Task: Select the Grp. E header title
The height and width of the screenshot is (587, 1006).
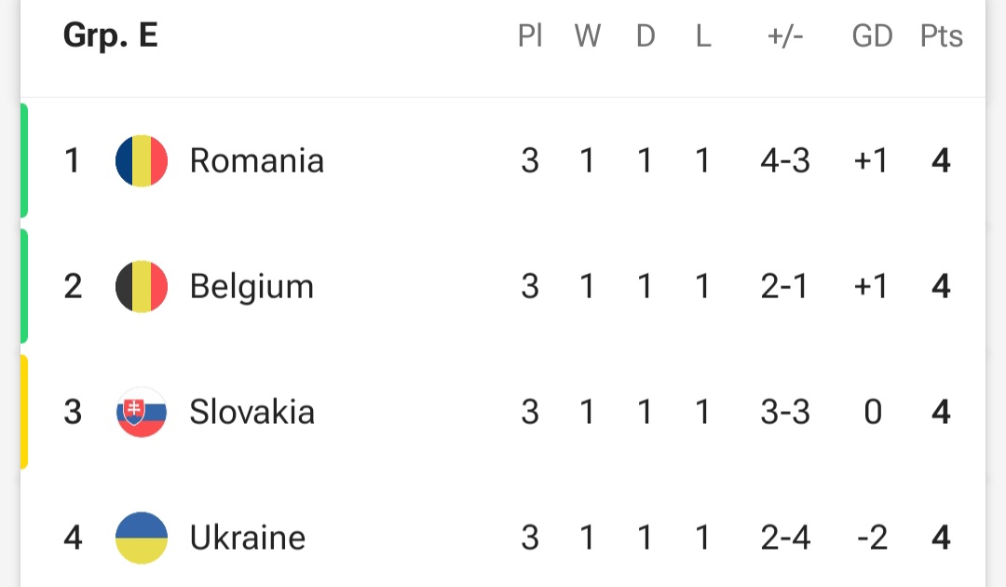Action: [x=110, y=36]
